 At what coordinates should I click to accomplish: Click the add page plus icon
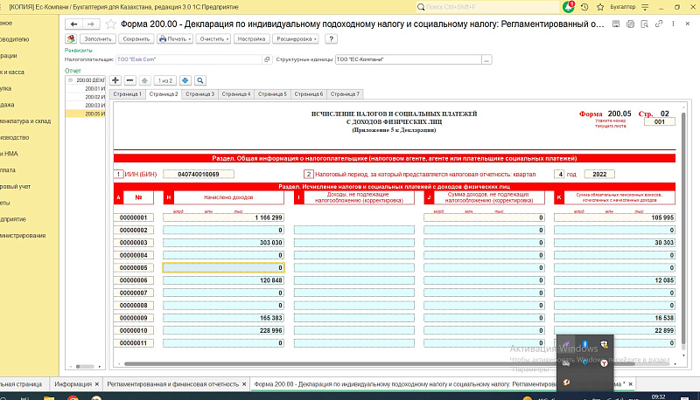tap(116, 79)
